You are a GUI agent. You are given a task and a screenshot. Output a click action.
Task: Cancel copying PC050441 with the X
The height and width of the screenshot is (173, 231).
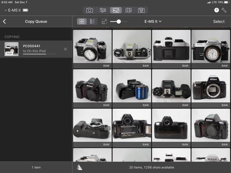coord(65,49)
